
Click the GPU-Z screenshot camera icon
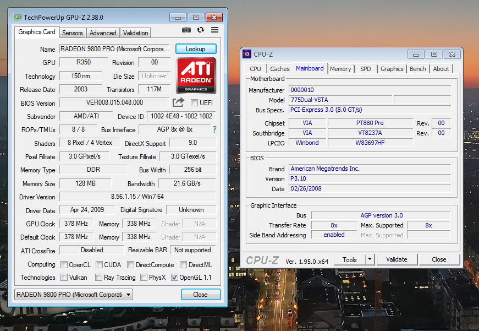[186, 30]
